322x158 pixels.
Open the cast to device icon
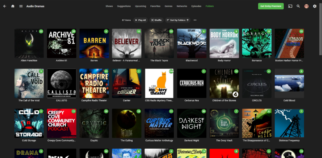(290, 6)
